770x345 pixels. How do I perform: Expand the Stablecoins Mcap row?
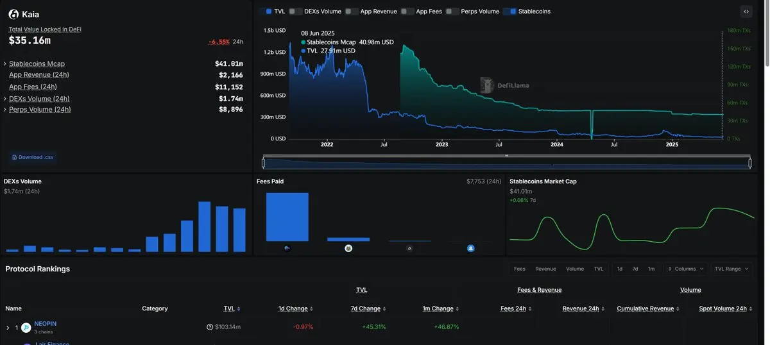5,64
